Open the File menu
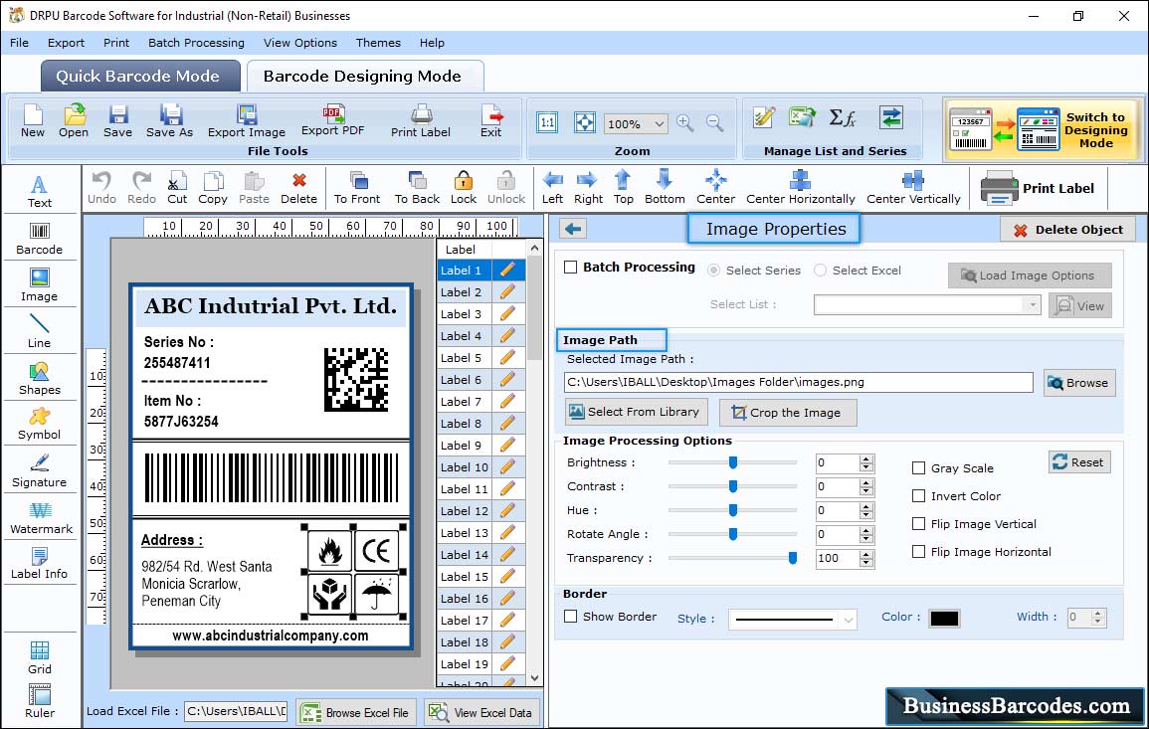 pos(19,43)
